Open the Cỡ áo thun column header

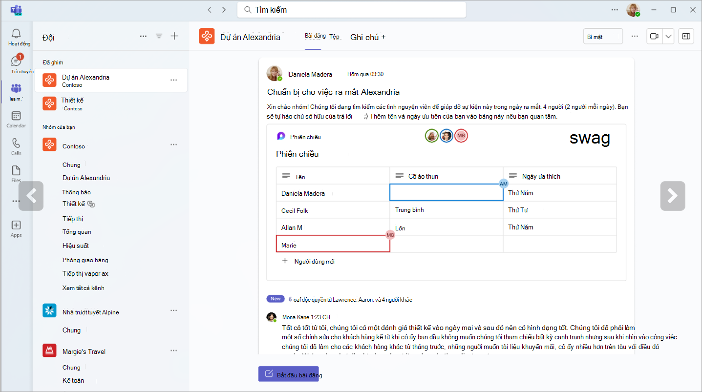(x=447, y=176)
